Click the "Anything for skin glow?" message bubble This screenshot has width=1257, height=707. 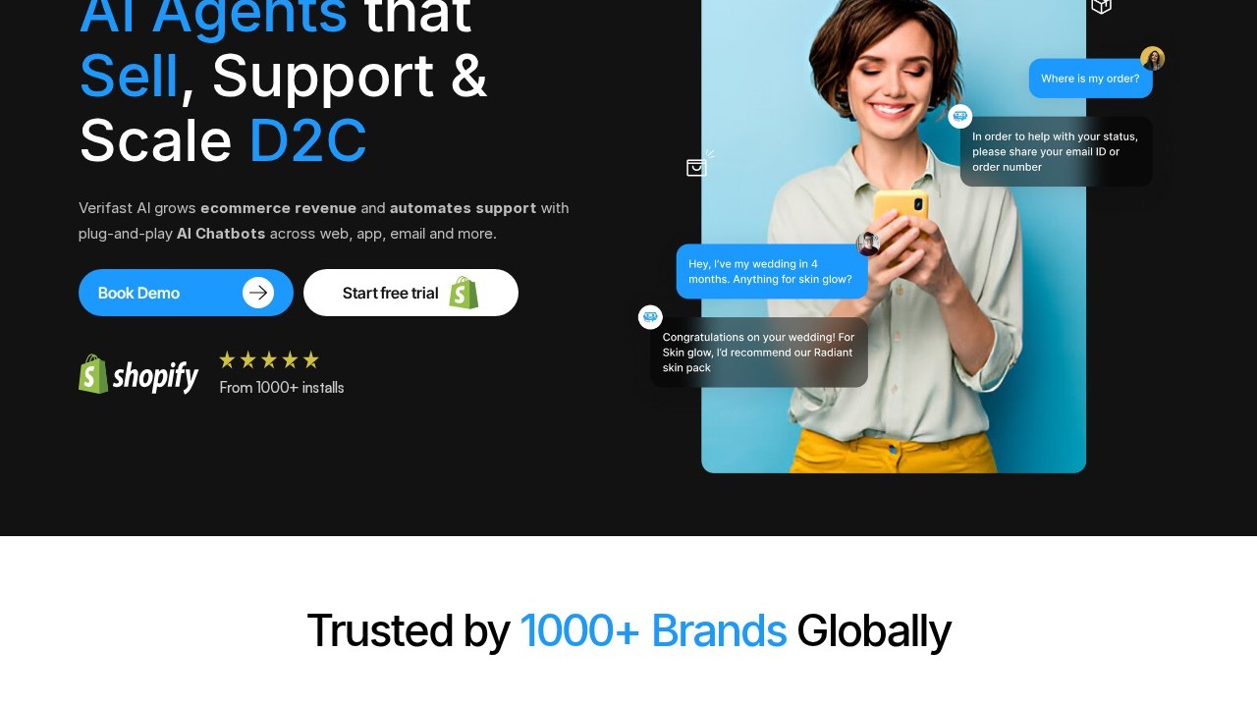772,271
